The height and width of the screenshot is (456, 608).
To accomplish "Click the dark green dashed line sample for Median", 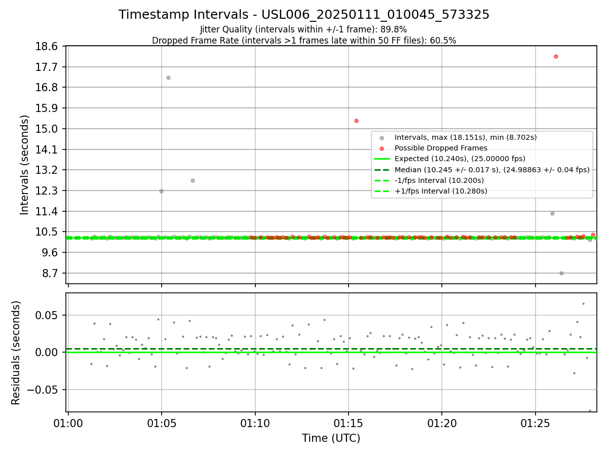I will [x=382, y=170].
